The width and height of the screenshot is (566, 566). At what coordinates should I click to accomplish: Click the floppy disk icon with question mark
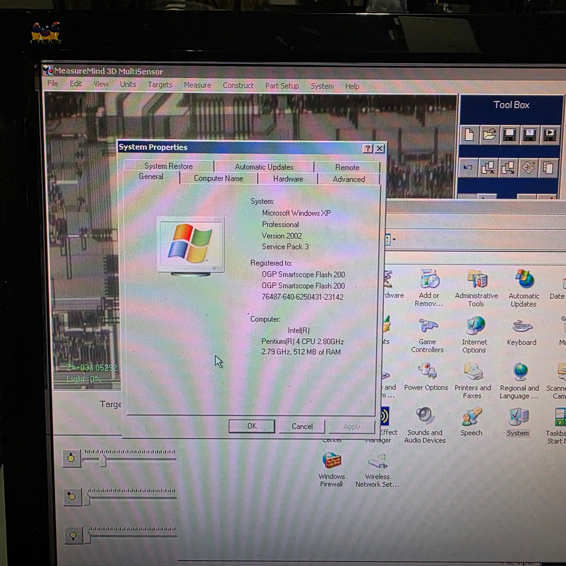[x=530, y=135]
